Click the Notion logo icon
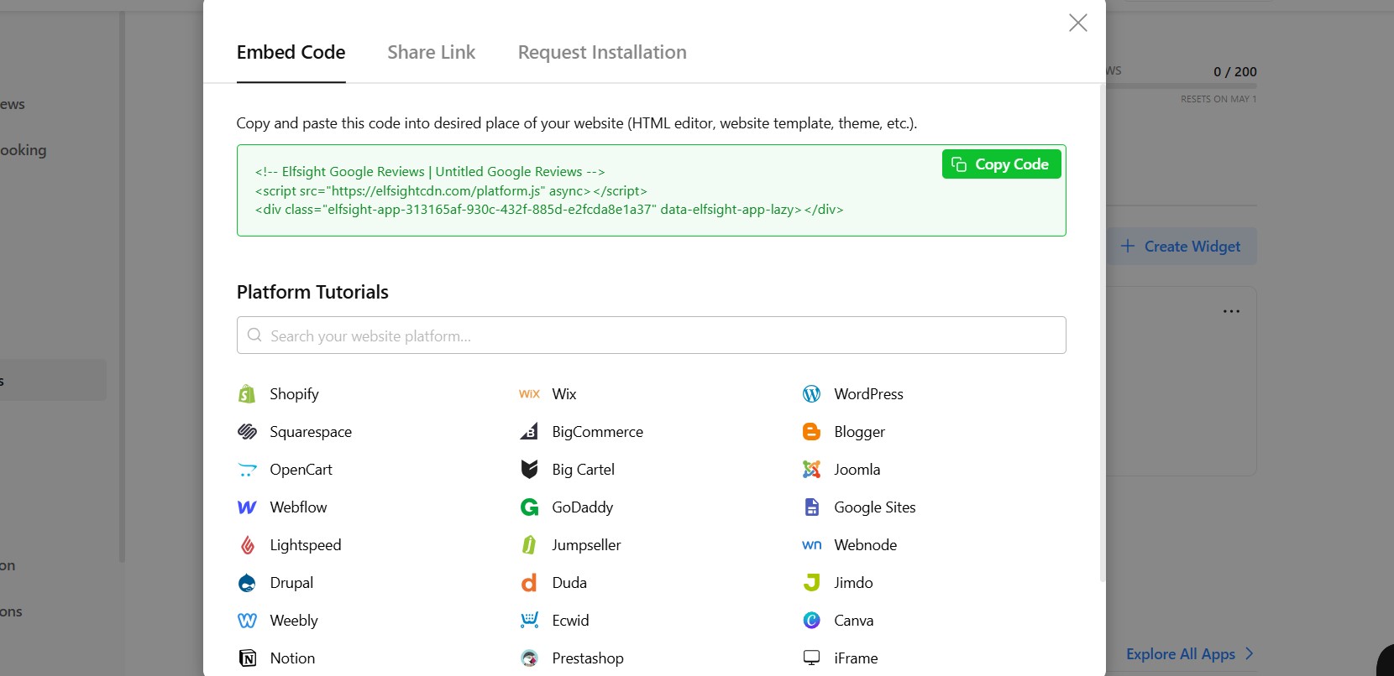Viewport: 1394px width, 676px height. 247,658
